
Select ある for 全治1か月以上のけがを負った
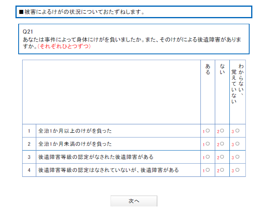pos(208,131)
